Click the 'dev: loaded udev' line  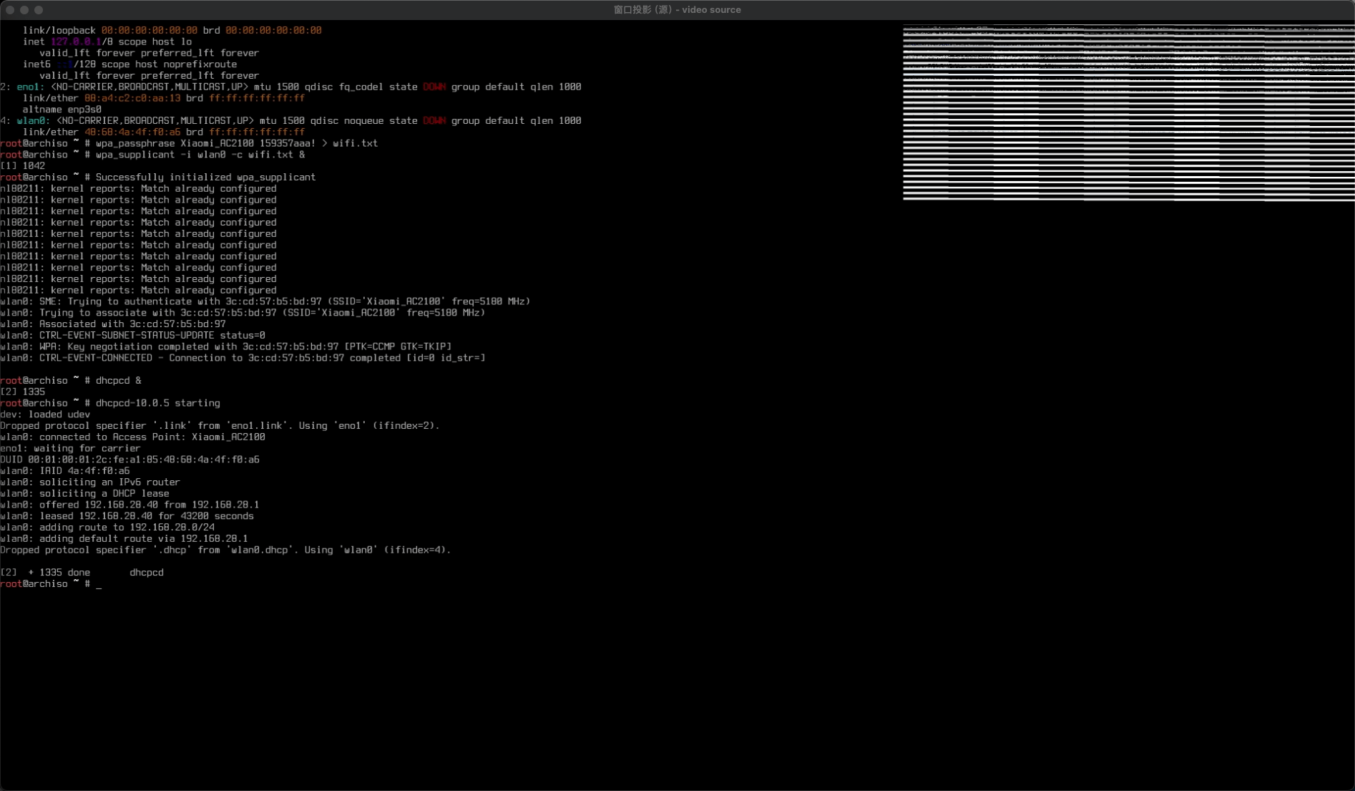[x=45, y=414]
